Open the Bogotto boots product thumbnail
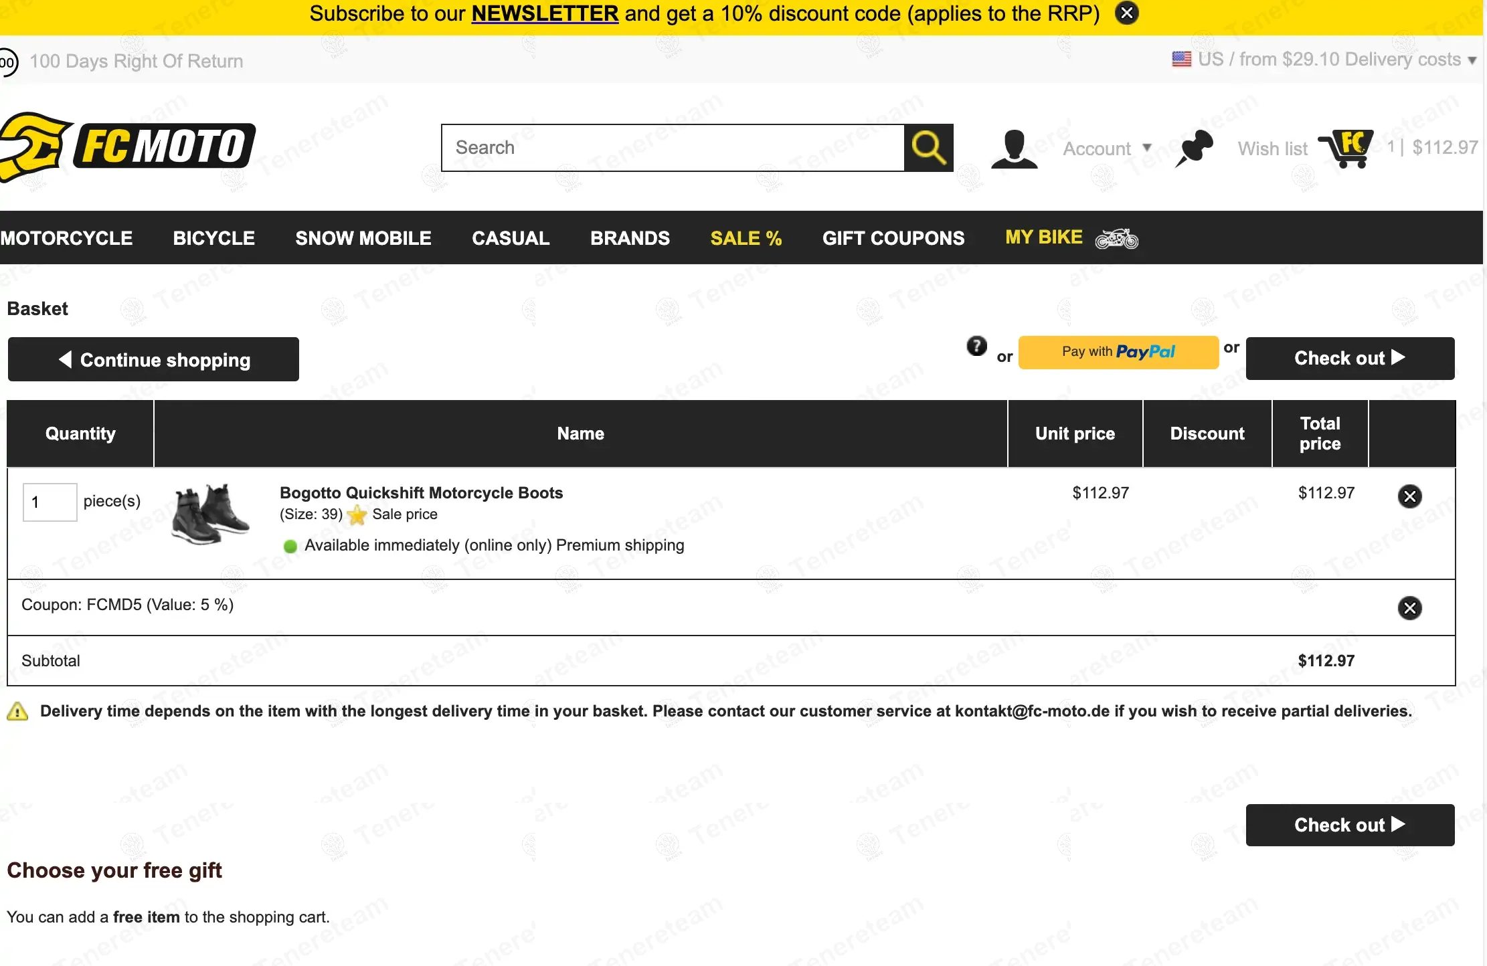 coord(210,514)
